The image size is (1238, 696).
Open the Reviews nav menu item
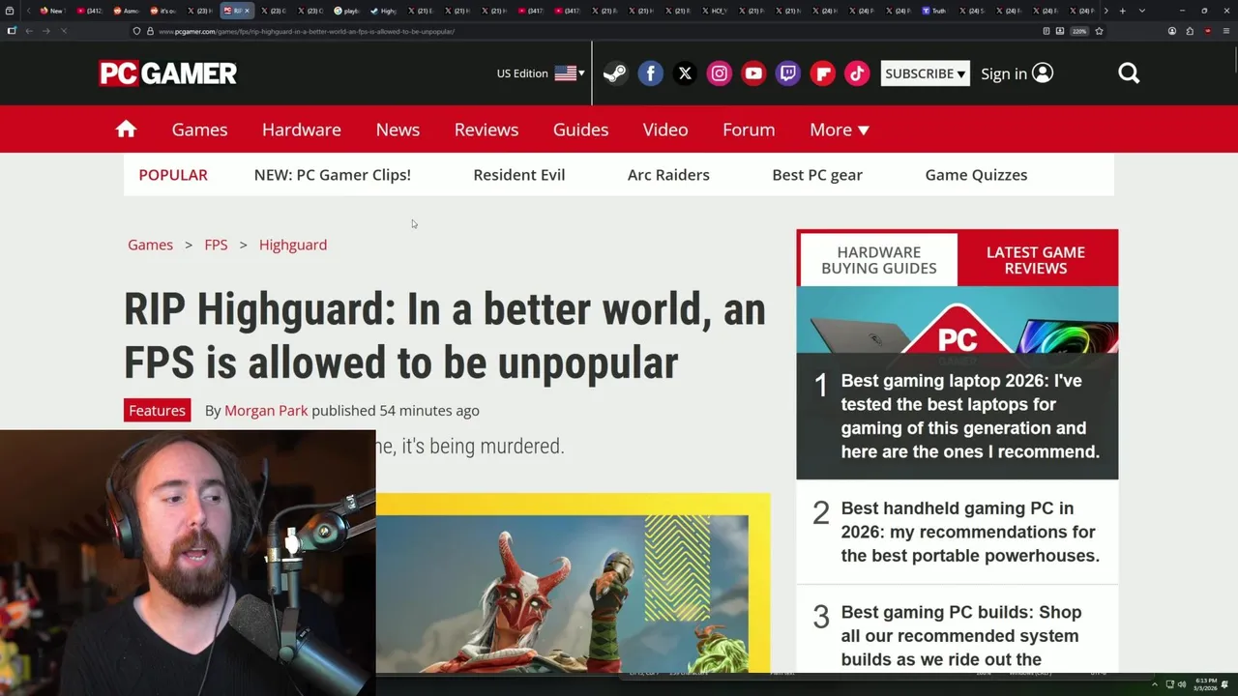pos(486,130)
